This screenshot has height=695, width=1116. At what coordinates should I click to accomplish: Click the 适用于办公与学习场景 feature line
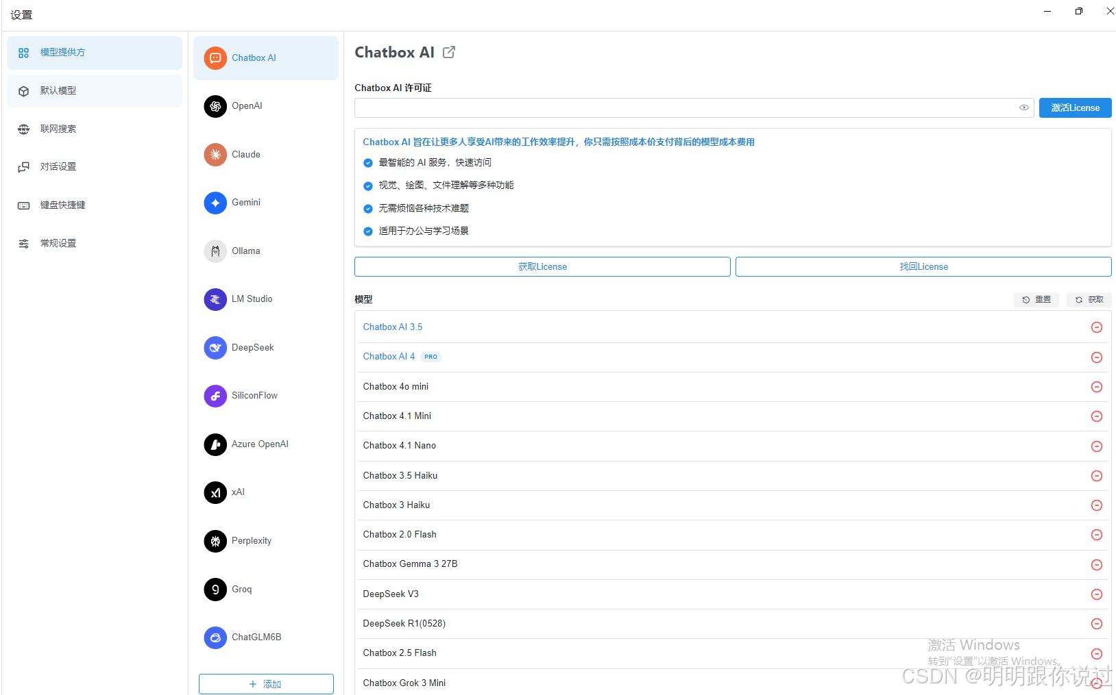424,231
